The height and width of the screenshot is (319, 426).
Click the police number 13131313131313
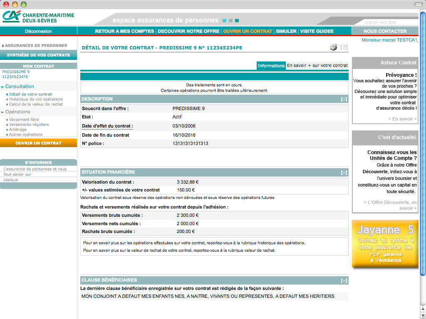point(190,143)
